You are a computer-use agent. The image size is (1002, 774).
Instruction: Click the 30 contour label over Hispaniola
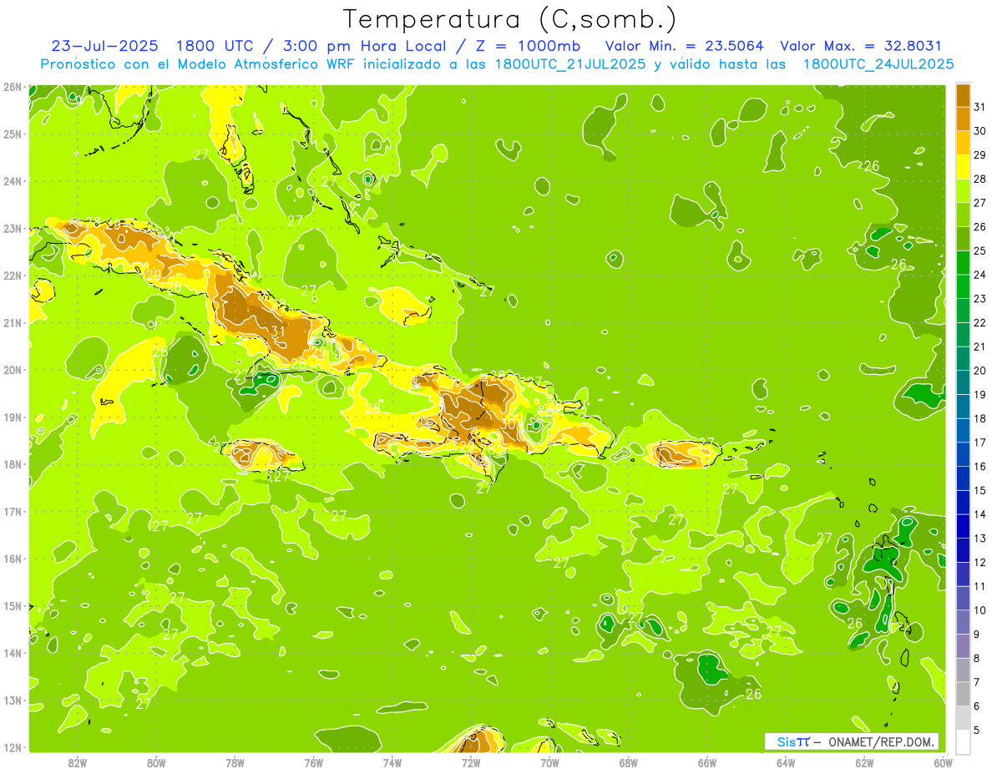coord(508,424)
